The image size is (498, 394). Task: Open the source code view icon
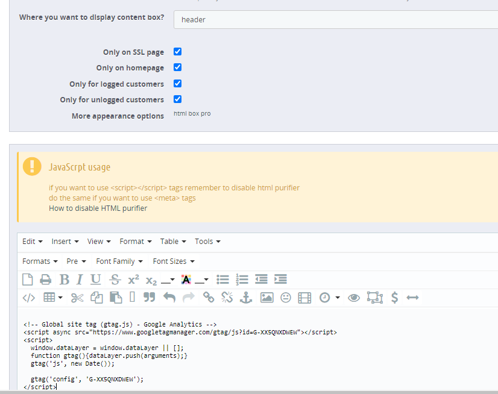tap(28, 298)
